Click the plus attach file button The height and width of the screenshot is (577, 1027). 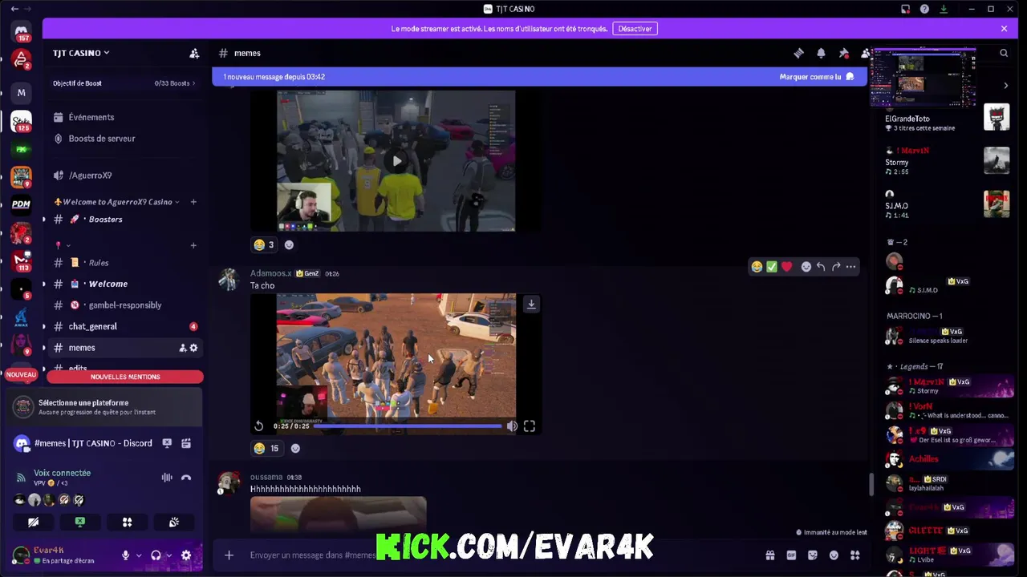click(x=229, y=555)
